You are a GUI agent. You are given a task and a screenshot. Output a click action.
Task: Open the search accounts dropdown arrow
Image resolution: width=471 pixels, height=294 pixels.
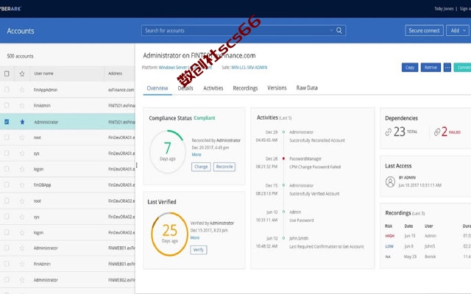tap(331, 30)
